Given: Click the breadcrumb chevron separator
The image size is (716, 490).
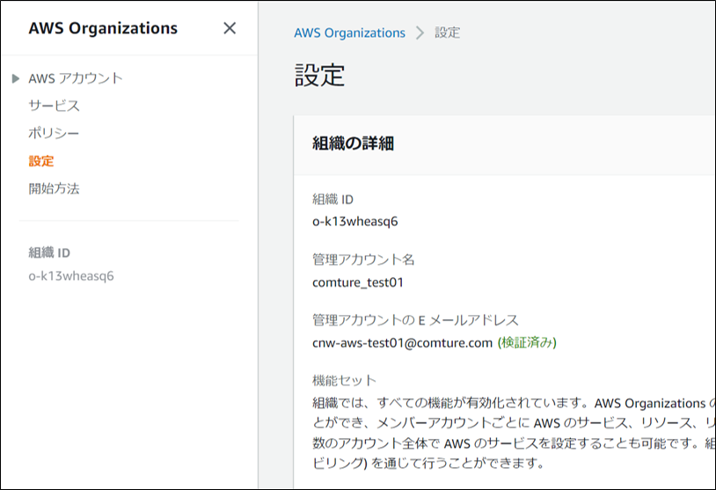Looking at the screenshot, I should click(420, 33).
